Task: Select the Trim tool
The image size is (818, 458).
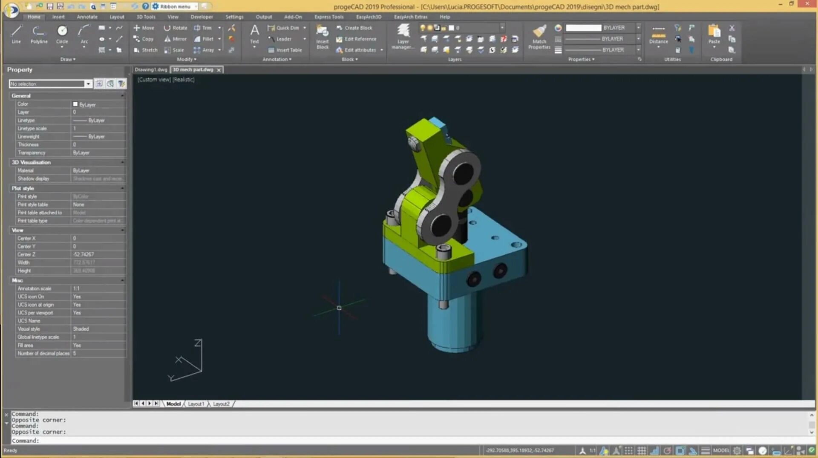Action: 203,28
